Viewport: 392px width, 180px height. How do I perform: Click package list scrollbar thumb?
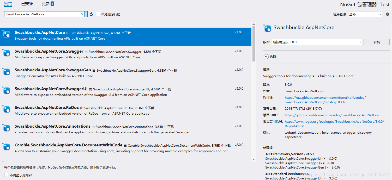click(x=254, y=44)
